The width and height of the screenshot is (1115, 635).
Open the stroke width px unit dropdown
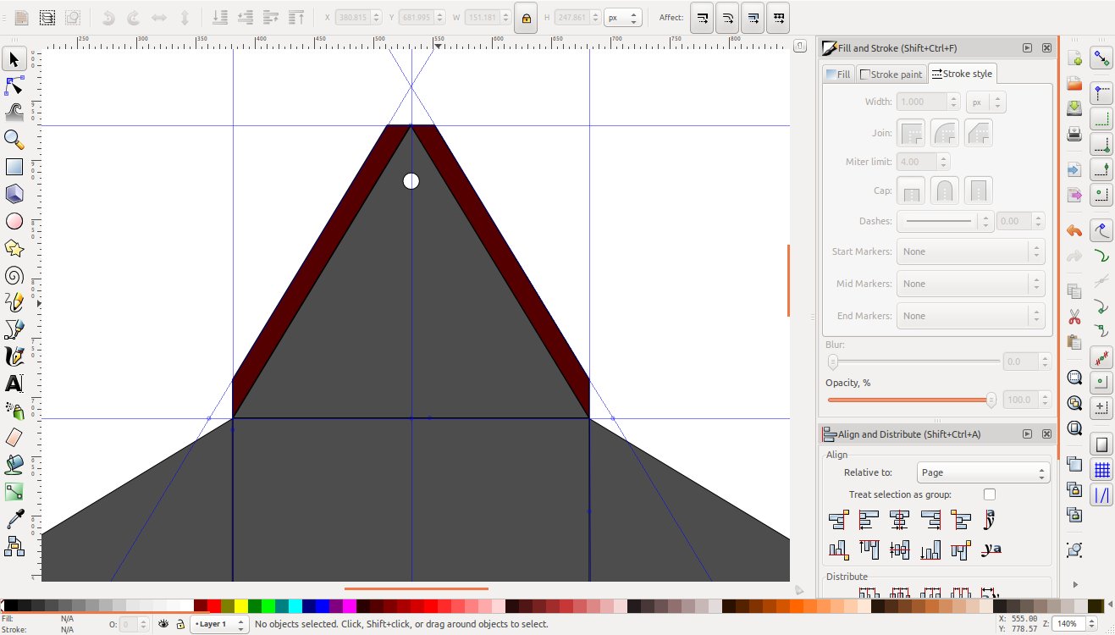[985, 102]
